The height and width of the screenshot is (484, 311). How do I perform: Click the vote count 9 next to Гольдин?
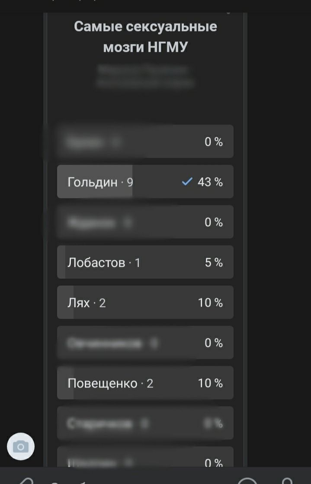[x=130, y=182]
